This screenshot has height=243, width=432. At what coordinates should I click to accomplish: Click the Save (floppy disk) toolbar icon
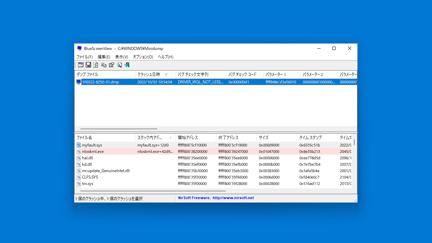[x=88, y=65]
